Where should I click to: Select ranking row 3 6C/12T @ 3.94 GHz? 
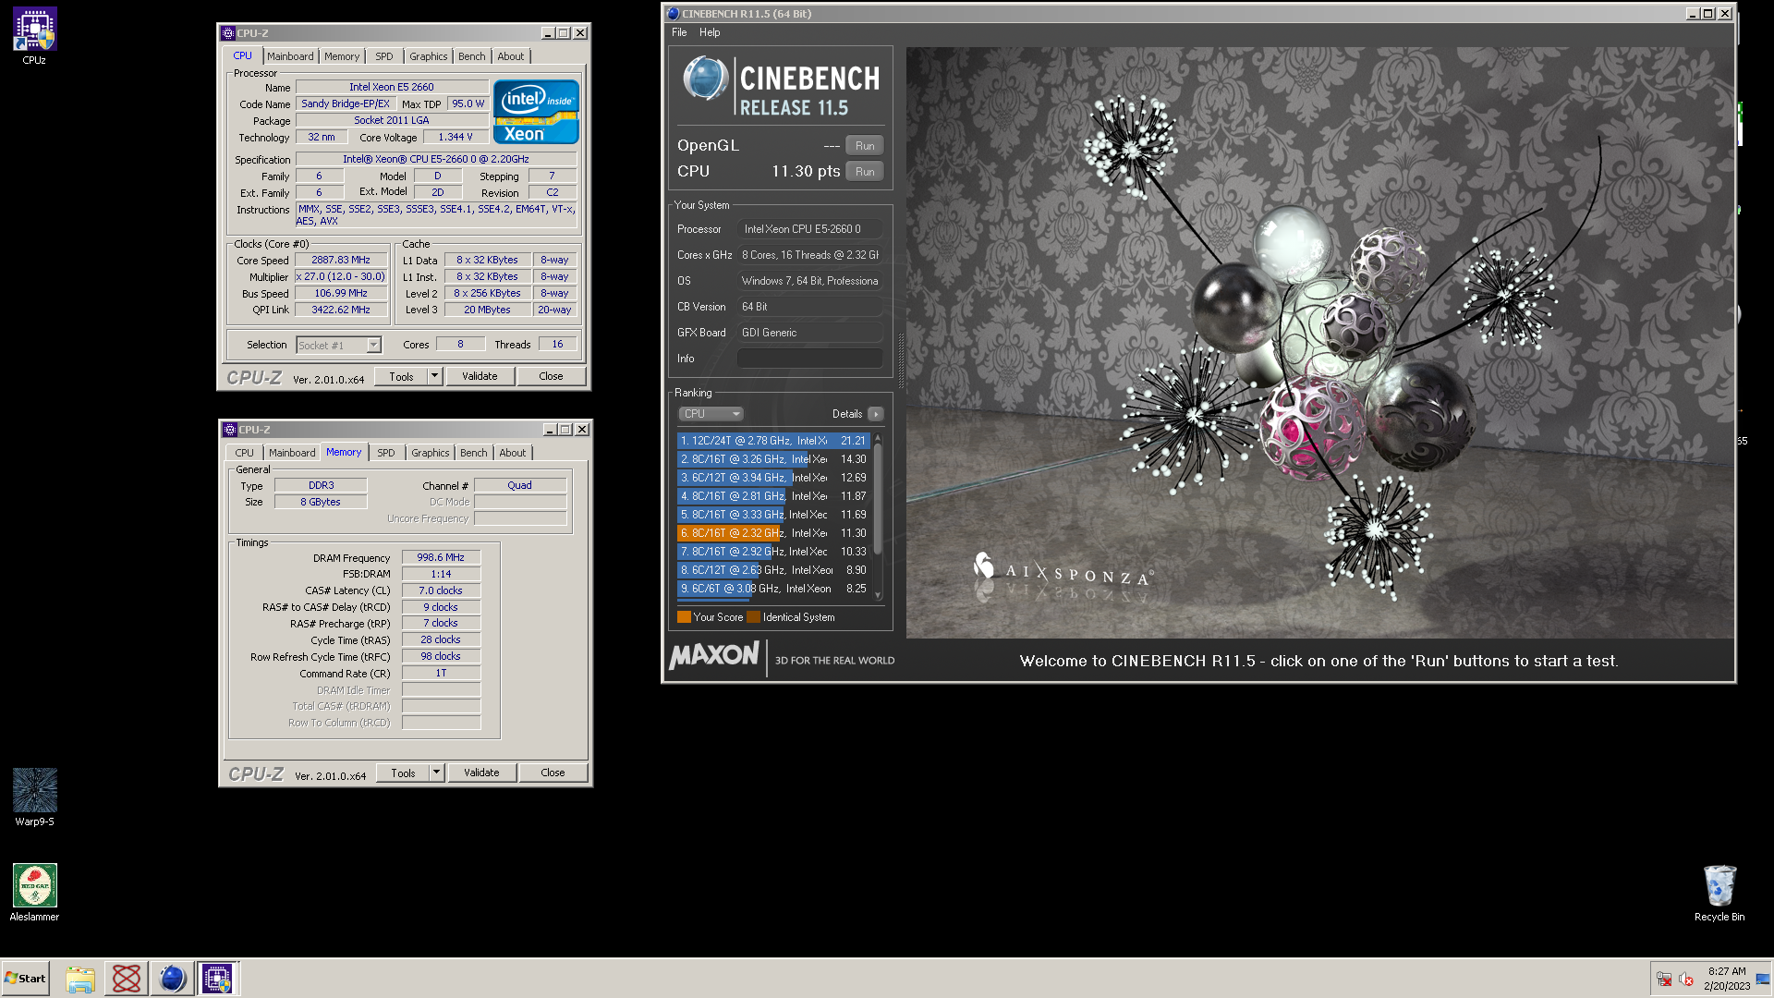coord(773,478)
